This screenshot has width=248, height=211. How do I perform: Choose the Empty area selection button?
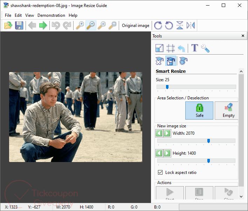(227, 111)
